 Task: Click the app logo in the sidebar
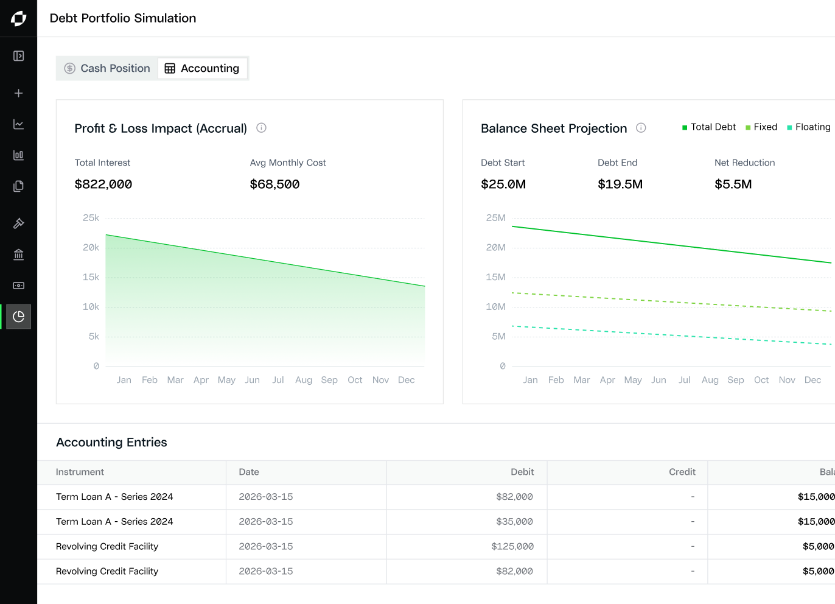[x=18, y=18]
